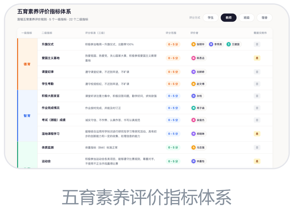Screen dimensions: 295x211
Task: Click score range 0-5分 in 学生考勤 row
Action: [173, 84]
